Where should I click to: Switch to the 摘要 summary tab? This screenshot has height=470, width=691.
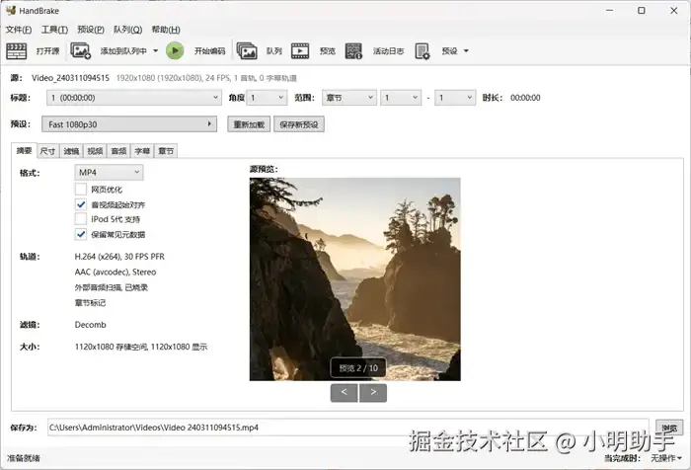25,151
